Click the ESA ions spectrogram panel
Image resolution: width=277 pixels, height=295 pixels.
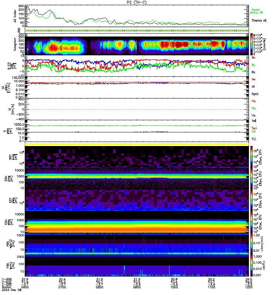coord(137,178)
